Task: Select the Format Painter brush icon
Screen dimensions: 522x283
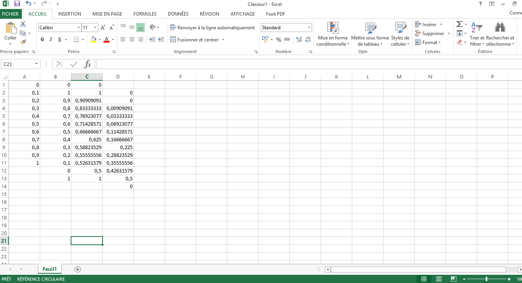Action: 23,42
